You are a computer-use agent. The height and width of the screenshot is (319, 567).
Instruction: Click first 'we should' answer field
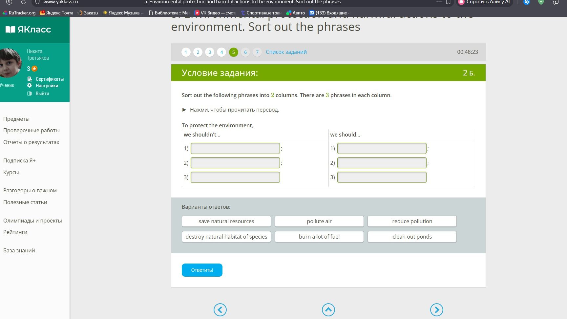[x=382, y=148]
